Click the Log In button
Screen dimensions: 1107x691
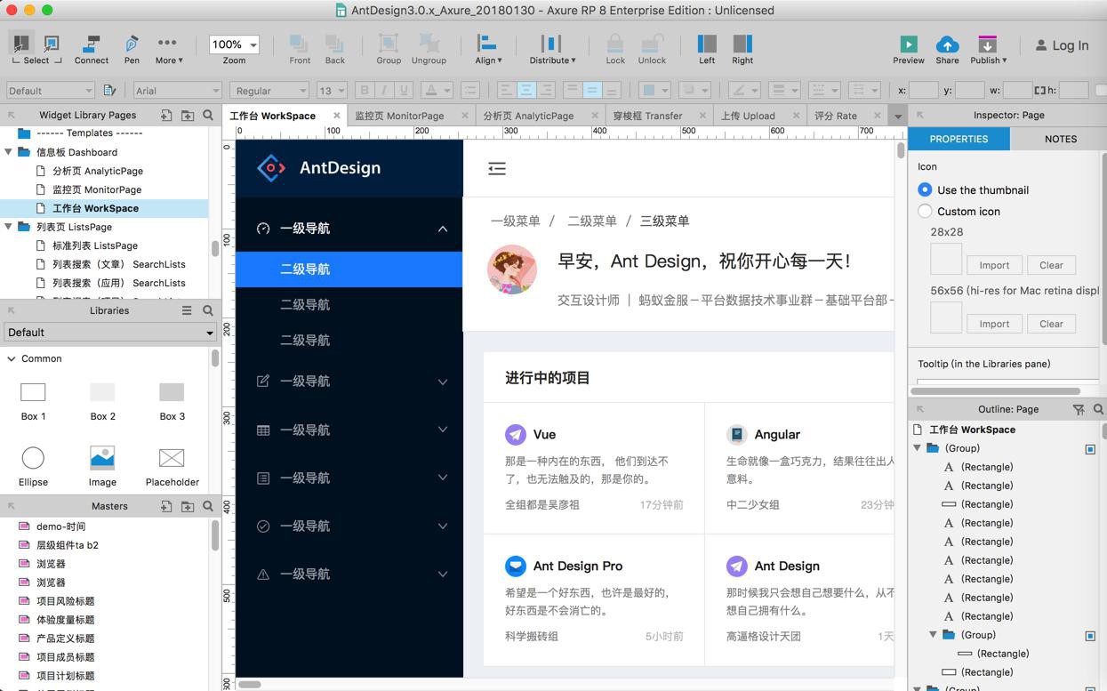(1062, 45)
